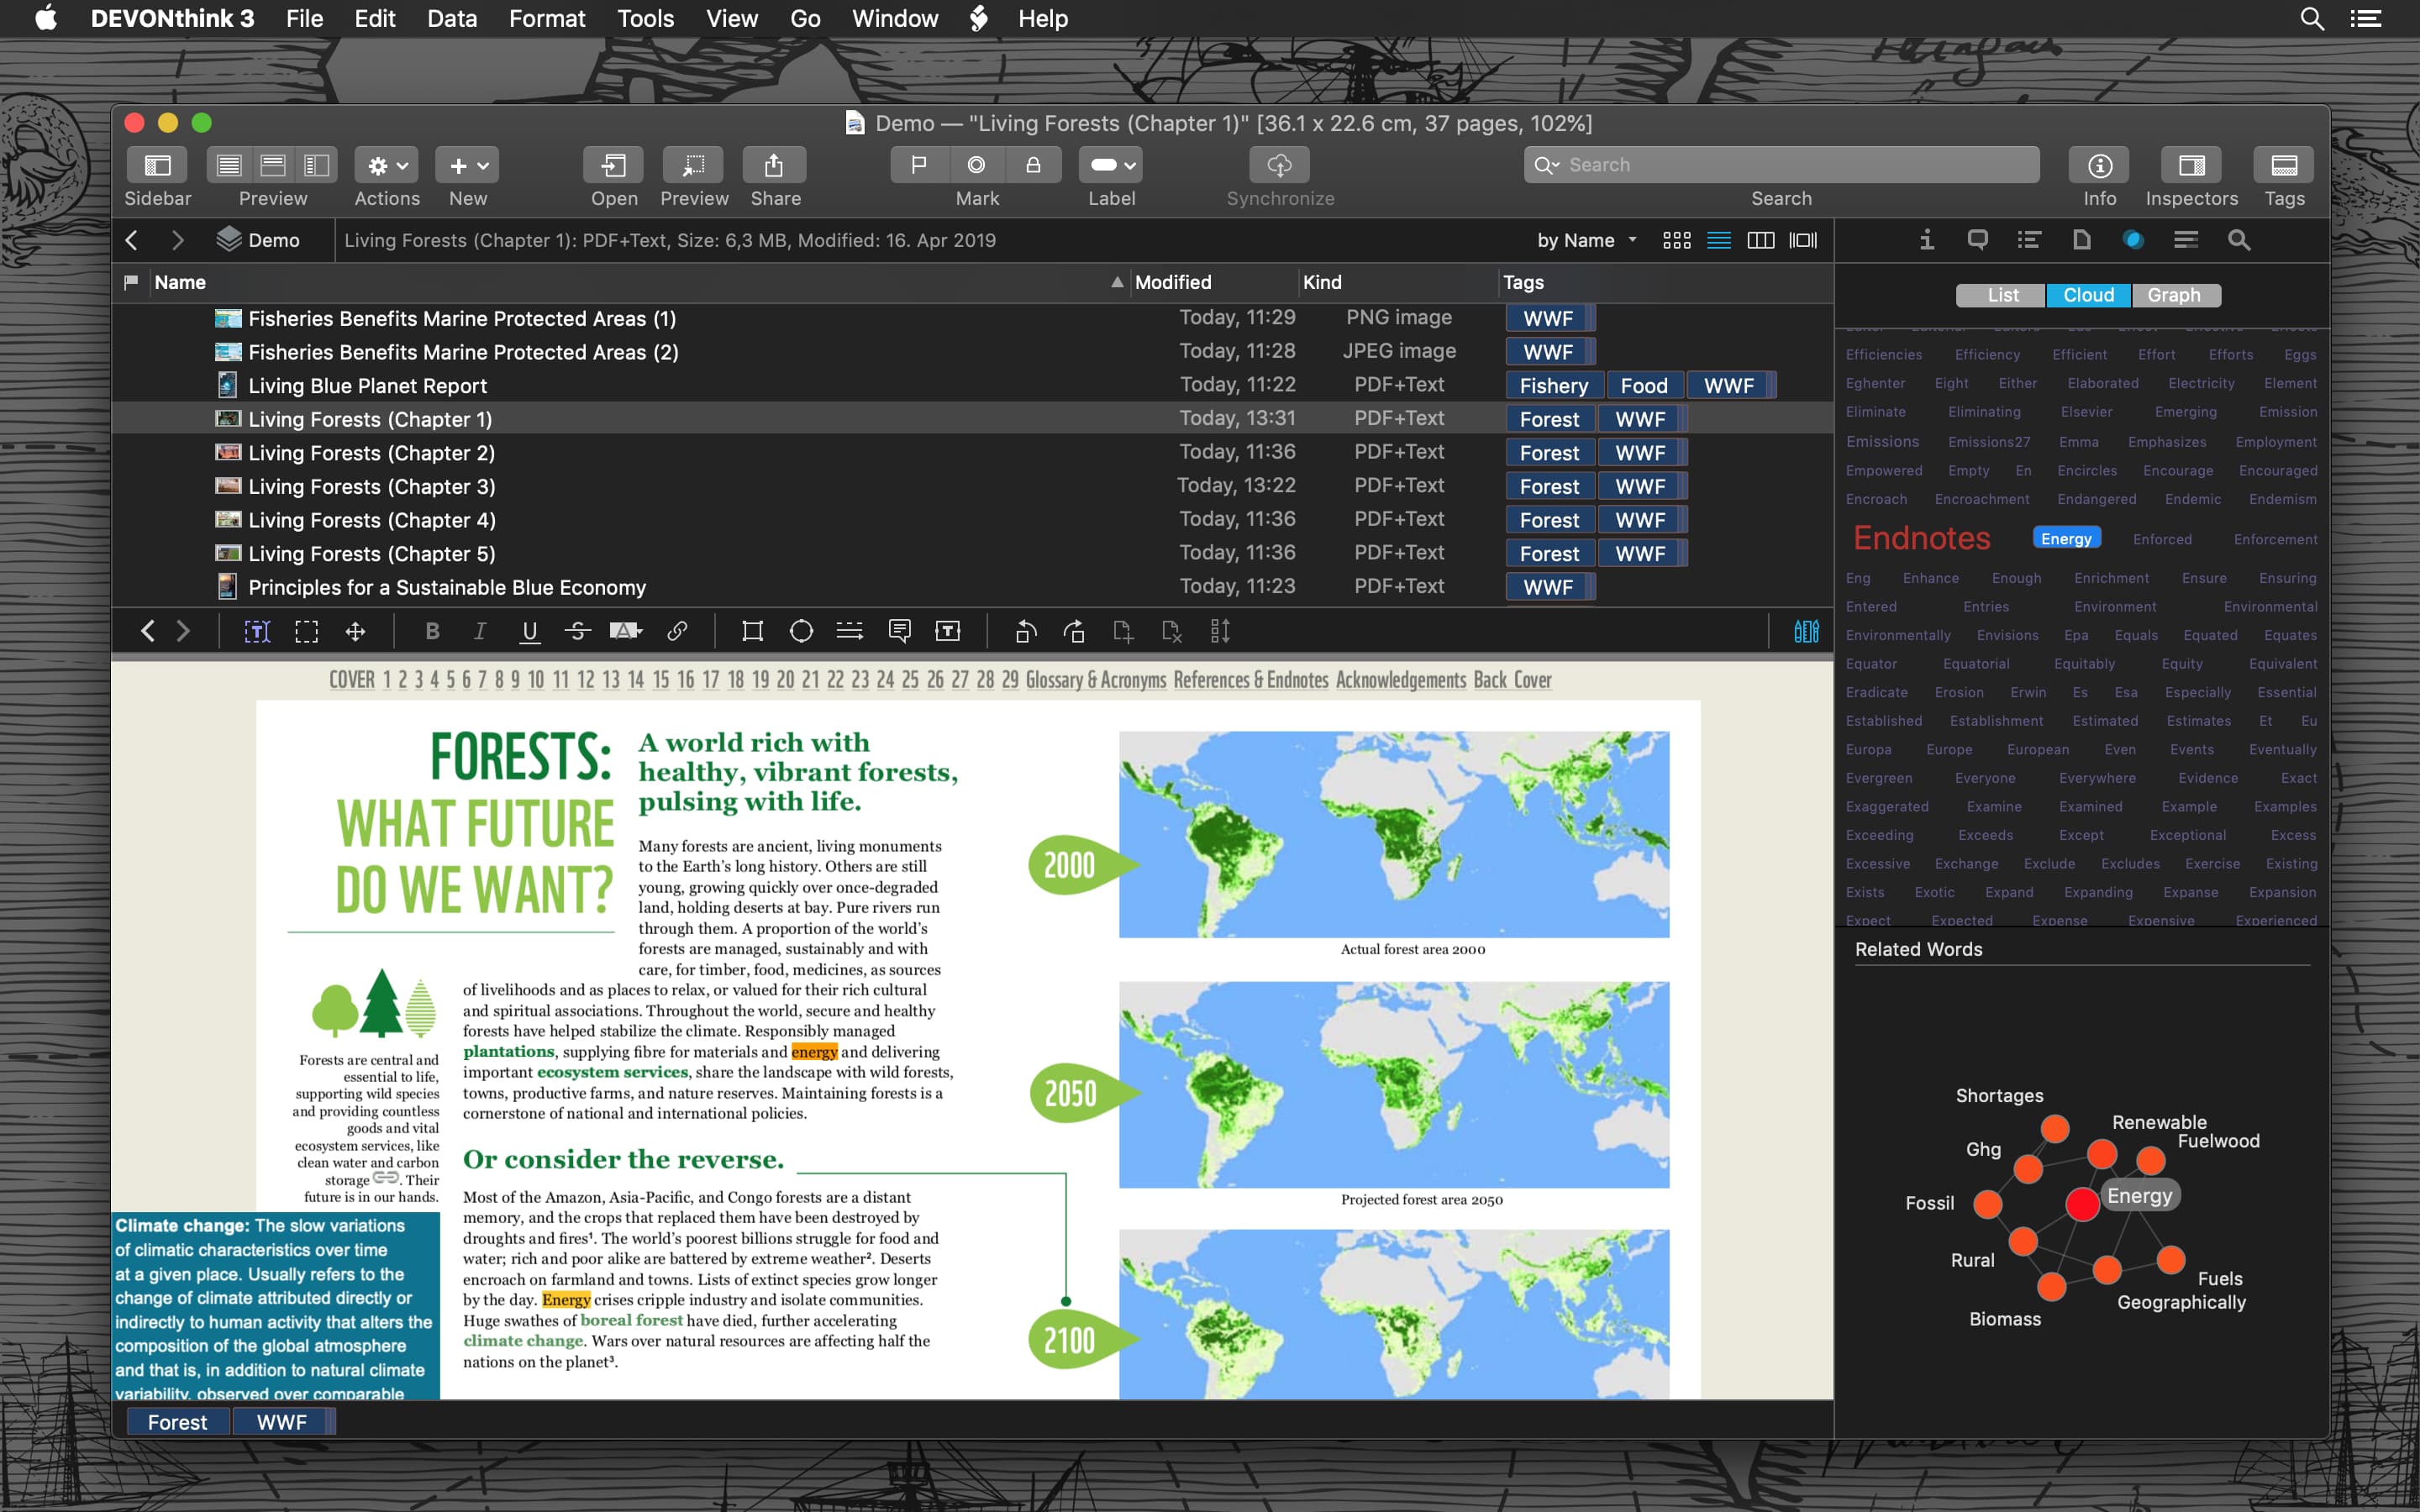Toggle the lock mark button
Image resolution: width=2420 pixels, height=1512 pixels.
click(1033, 165)
